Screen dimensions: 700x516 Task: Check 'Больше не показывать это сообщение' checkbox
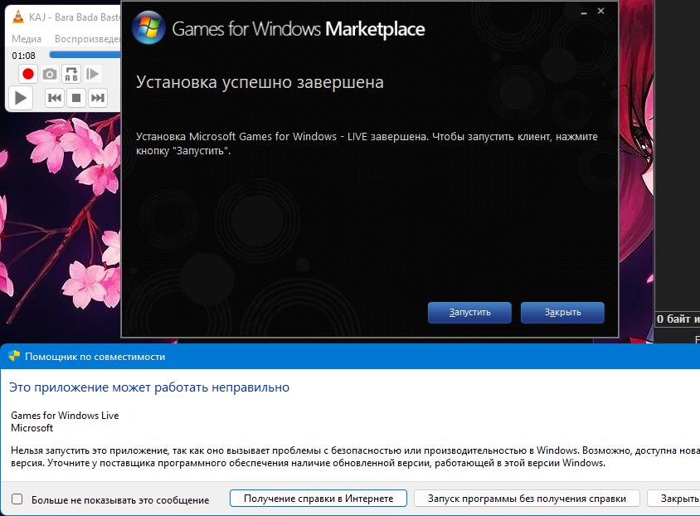coord(17,499)
